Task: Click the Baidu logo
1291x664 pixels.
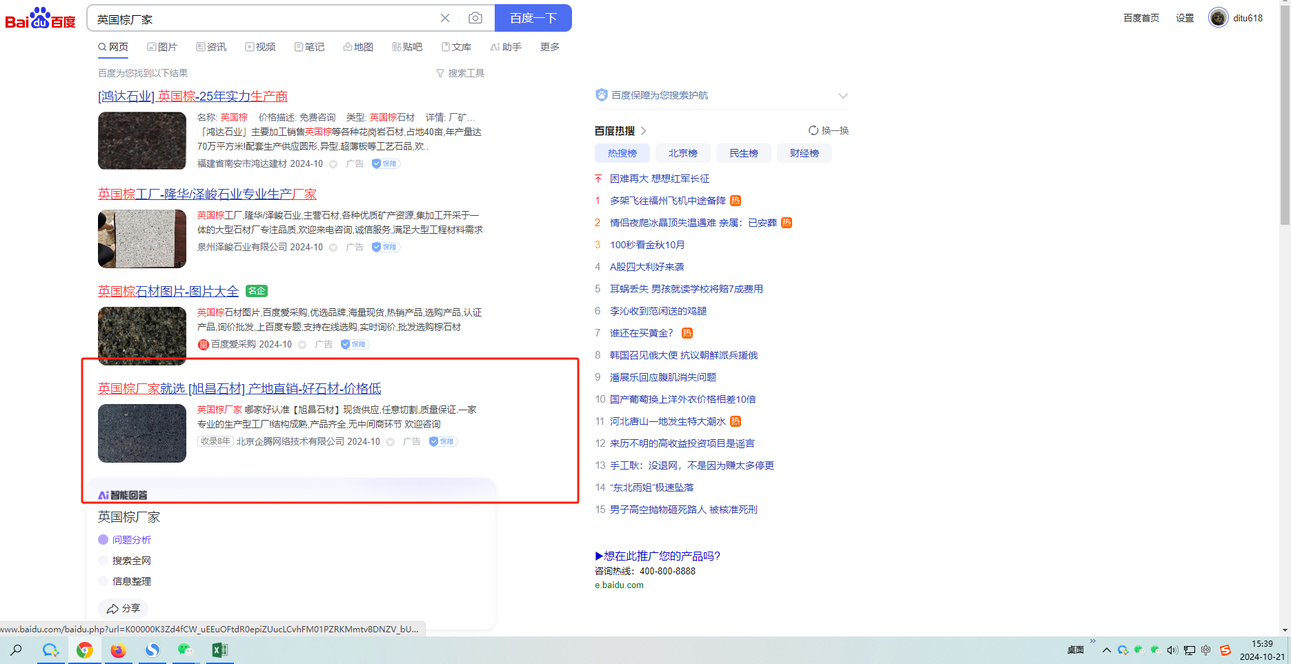Action: point(40,19)
